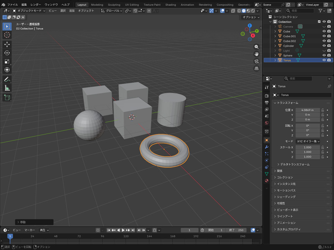The width and height of the screenshot is (334, 250).
Task: Open the 追加 menu in viewport header
Action: [x=72, y=11]
